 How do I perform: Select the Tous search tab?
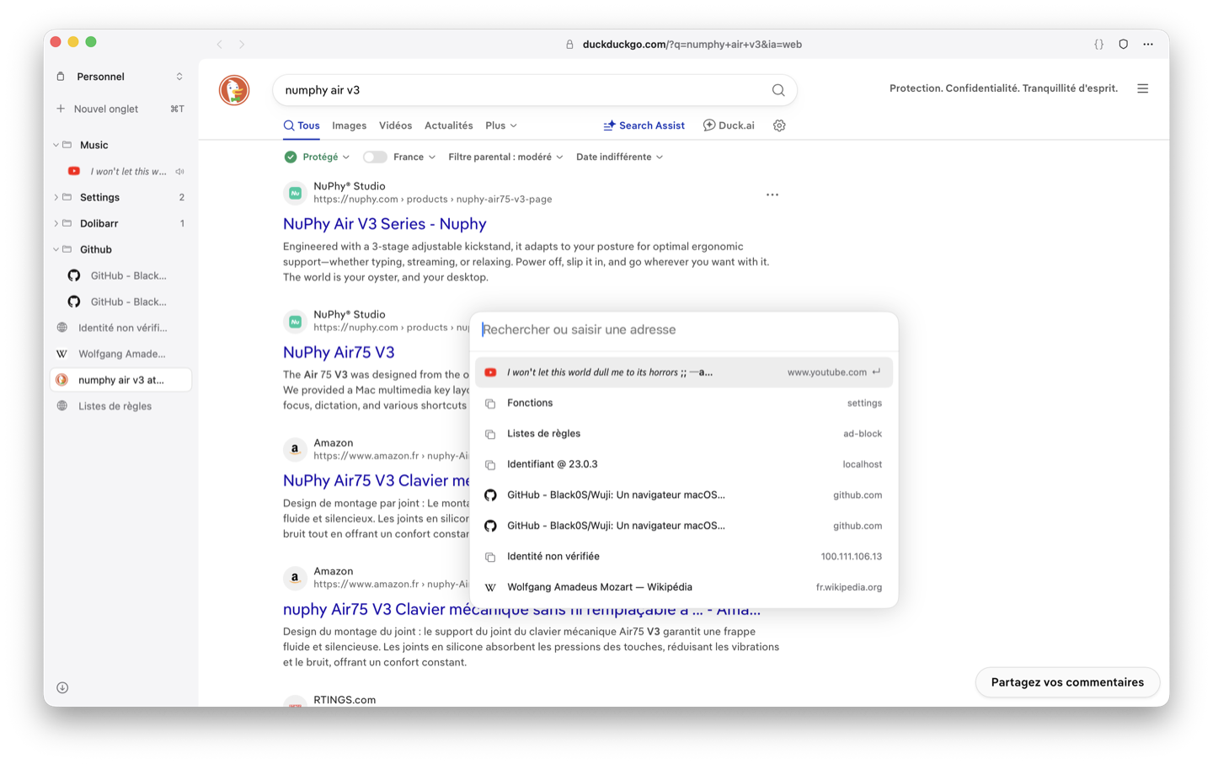pyautogui.click(x=302, y=126)
